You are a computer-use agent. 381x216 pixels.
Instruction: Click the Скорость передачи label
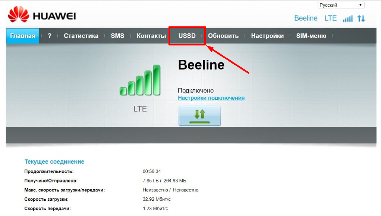tap(48, 209)
